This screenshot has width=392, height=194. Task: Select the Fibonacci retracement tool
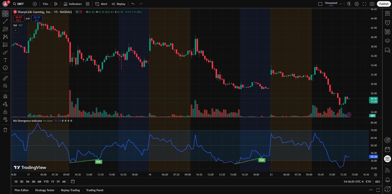pos(5,29)
